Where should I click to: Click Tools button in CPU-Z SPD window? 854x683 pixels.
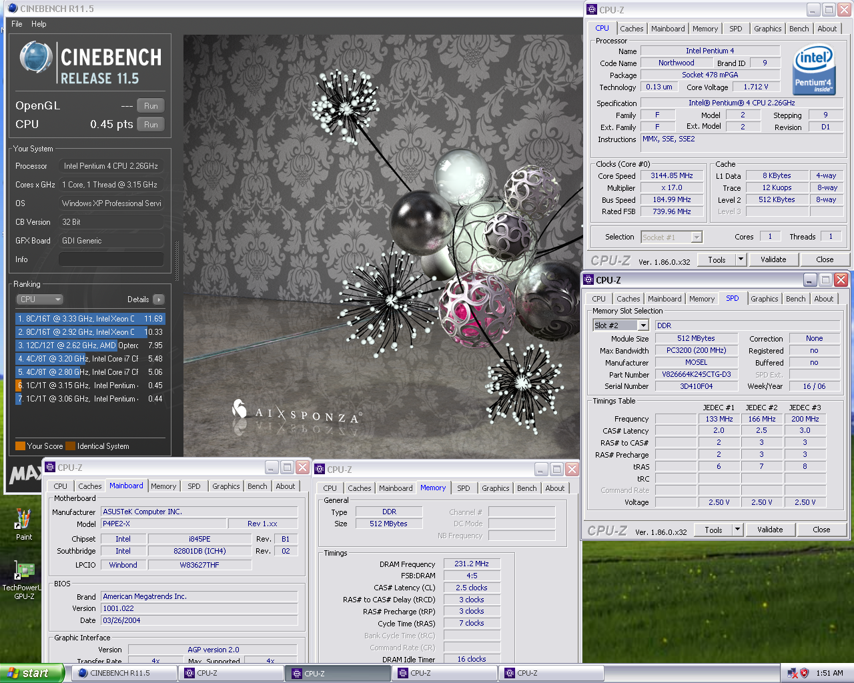point(713,530)
